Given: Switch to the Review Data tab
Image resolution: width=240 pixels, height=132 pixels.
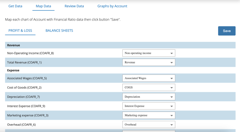Looking at the screenshot, I should (x=74, y=6).
